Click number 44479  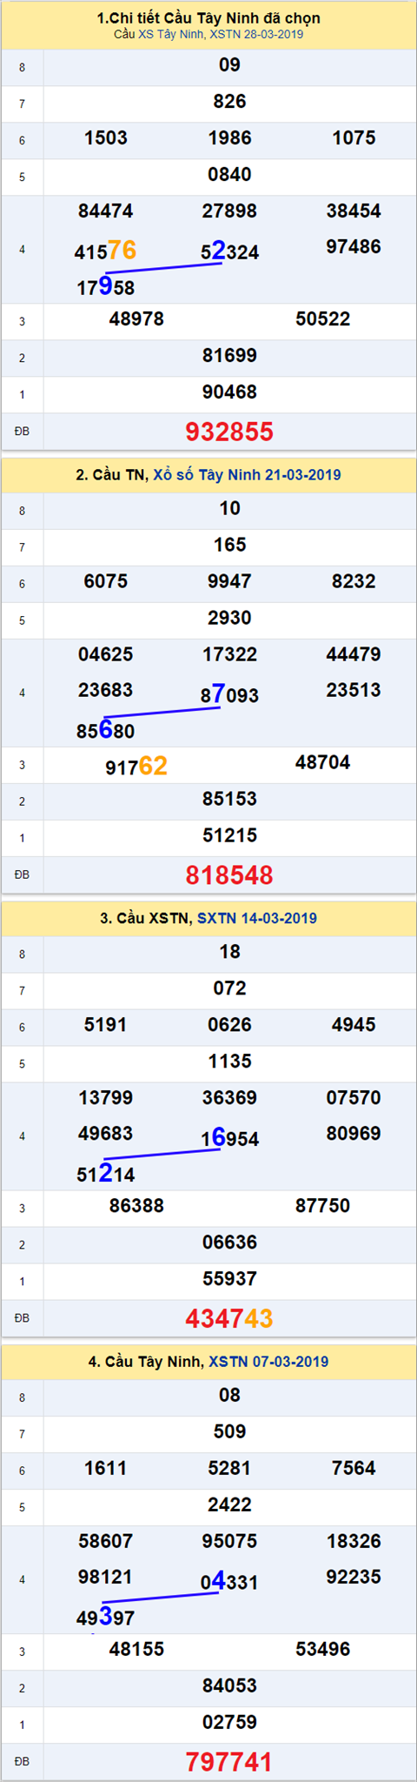354,655
